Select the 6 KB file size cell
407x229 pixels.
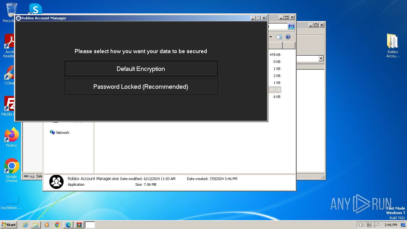[277, 97]
